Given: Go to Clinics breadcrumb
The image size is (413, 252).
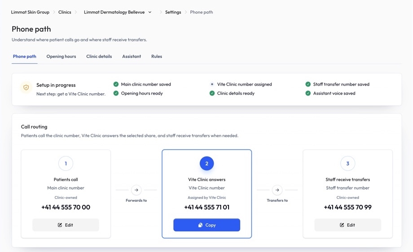Looking at the screenshot, I should [x=65, y=12].
